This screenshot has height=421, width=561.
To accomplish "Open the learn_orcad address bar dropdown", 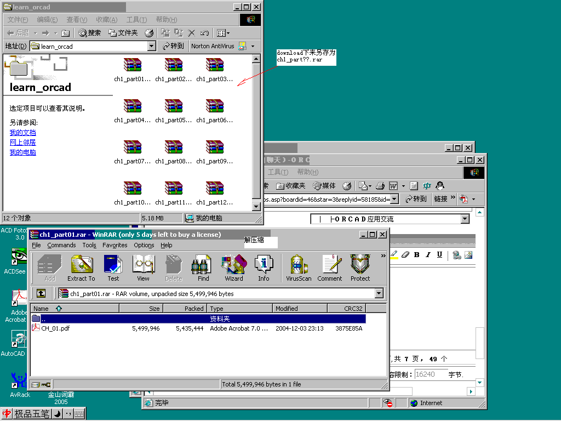I will (152, 47).
